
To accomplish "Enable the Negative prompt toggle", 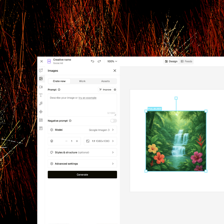I will 113,120.
